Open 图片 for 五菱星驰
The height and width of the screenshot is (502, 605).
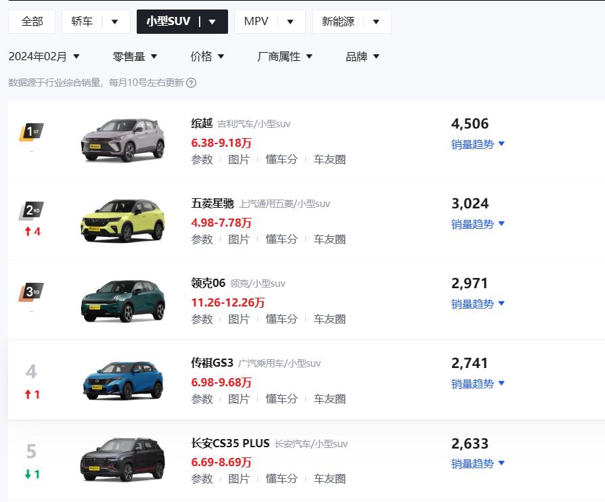239,239
